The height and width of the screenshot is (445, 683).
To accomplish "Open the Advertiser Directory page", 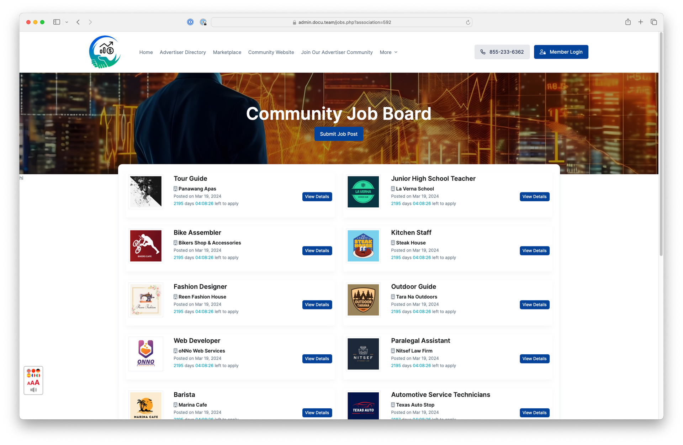I will pos(182,52).
